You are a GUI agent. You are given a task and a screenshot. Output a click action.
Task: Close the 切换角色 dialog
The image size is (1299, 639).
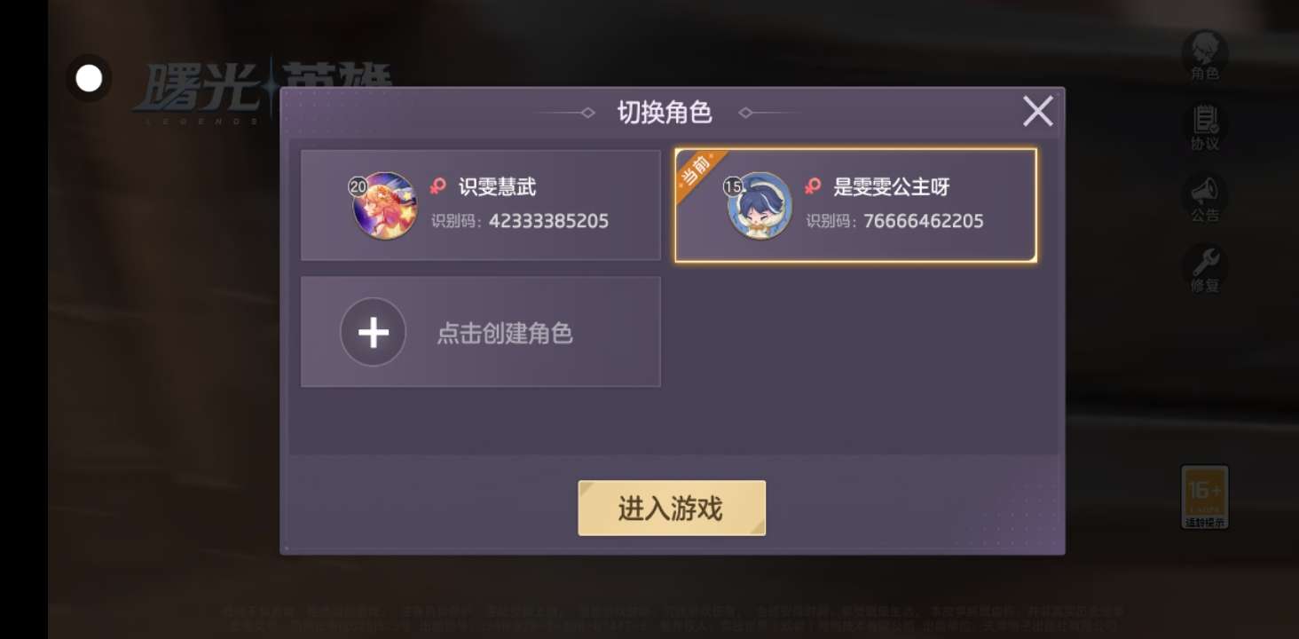click(1037, 112)
